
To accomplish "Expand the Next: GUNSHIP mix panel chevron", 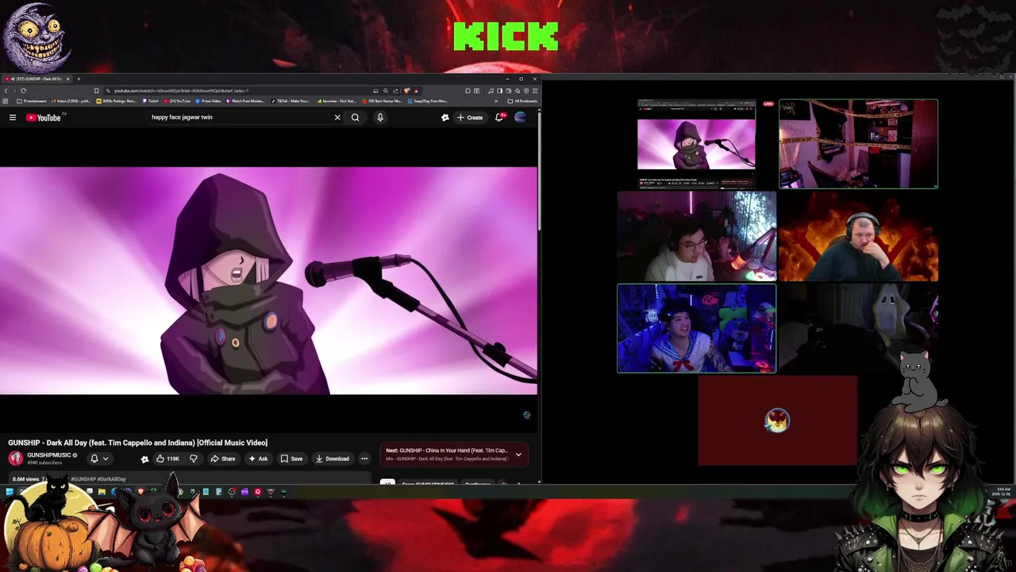I will [518, 454].
